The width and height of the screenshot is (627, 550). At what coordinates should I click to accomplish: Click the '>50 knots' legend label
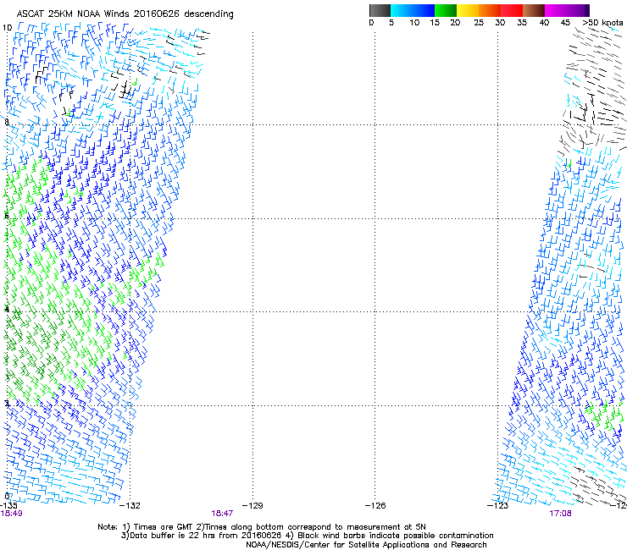[602, 23]
